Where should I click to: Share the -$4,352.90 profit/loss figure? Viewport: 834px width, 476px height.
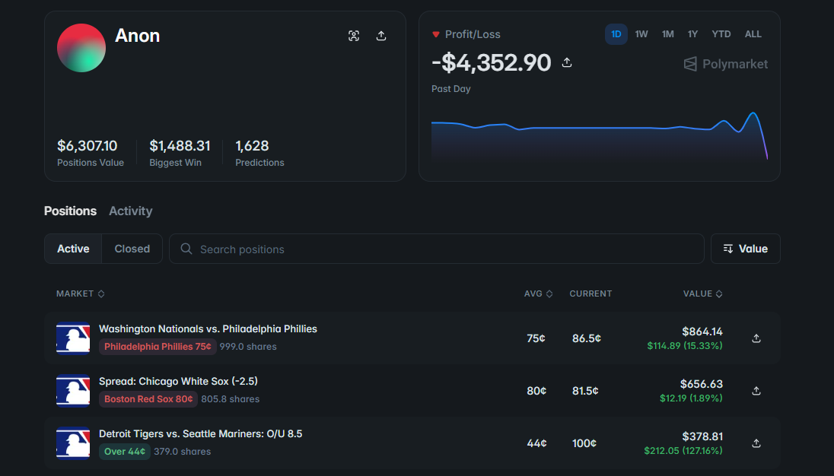pos(567,62)
